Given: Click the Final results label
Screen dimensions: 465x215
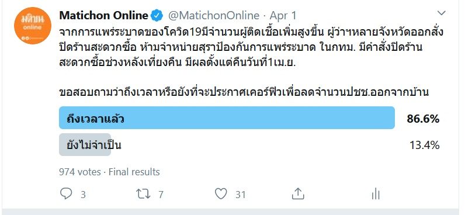Looking at the screenshot, I should coord(134,172).
